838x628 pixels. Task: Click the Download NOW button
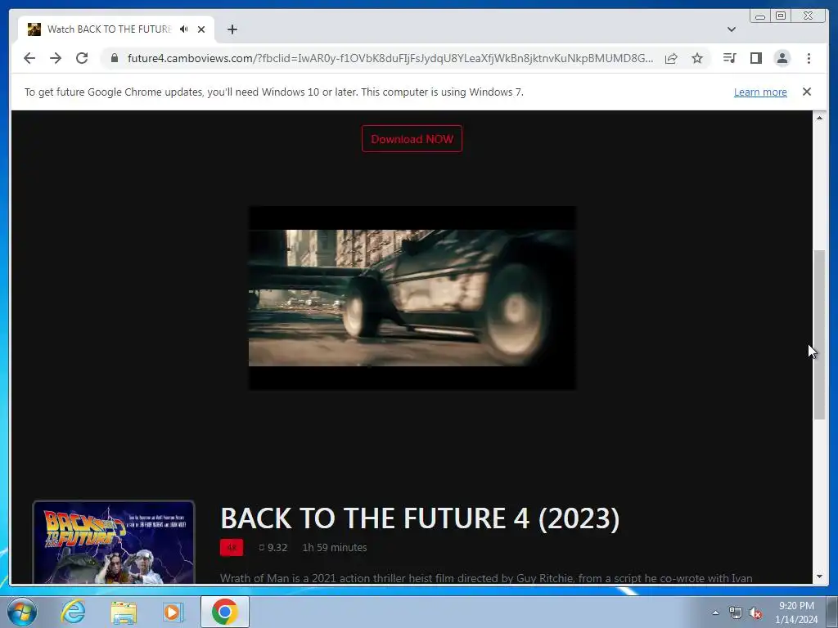point(412,139)
